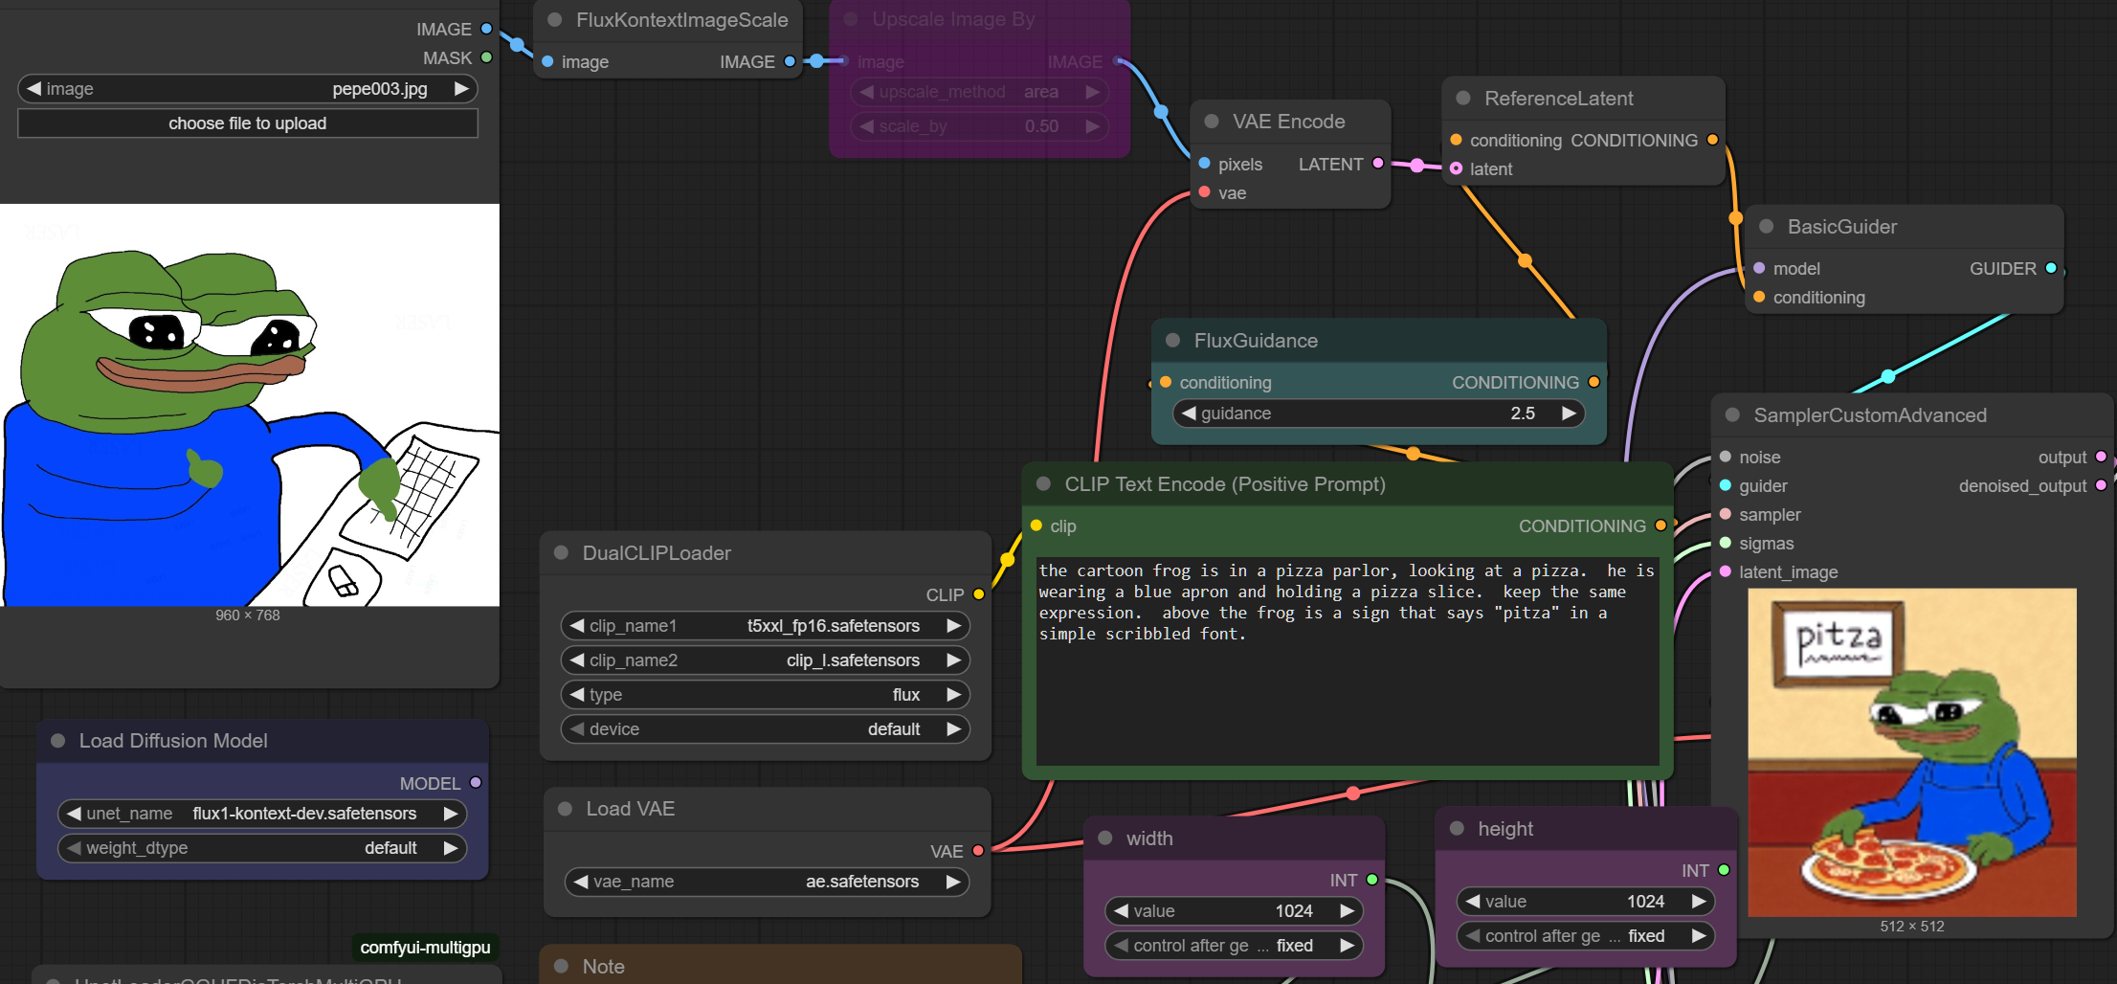Screen dimensions: 2117x984
Task: Collapse the CLIP Text Encode node dot
Action: 1043,483
